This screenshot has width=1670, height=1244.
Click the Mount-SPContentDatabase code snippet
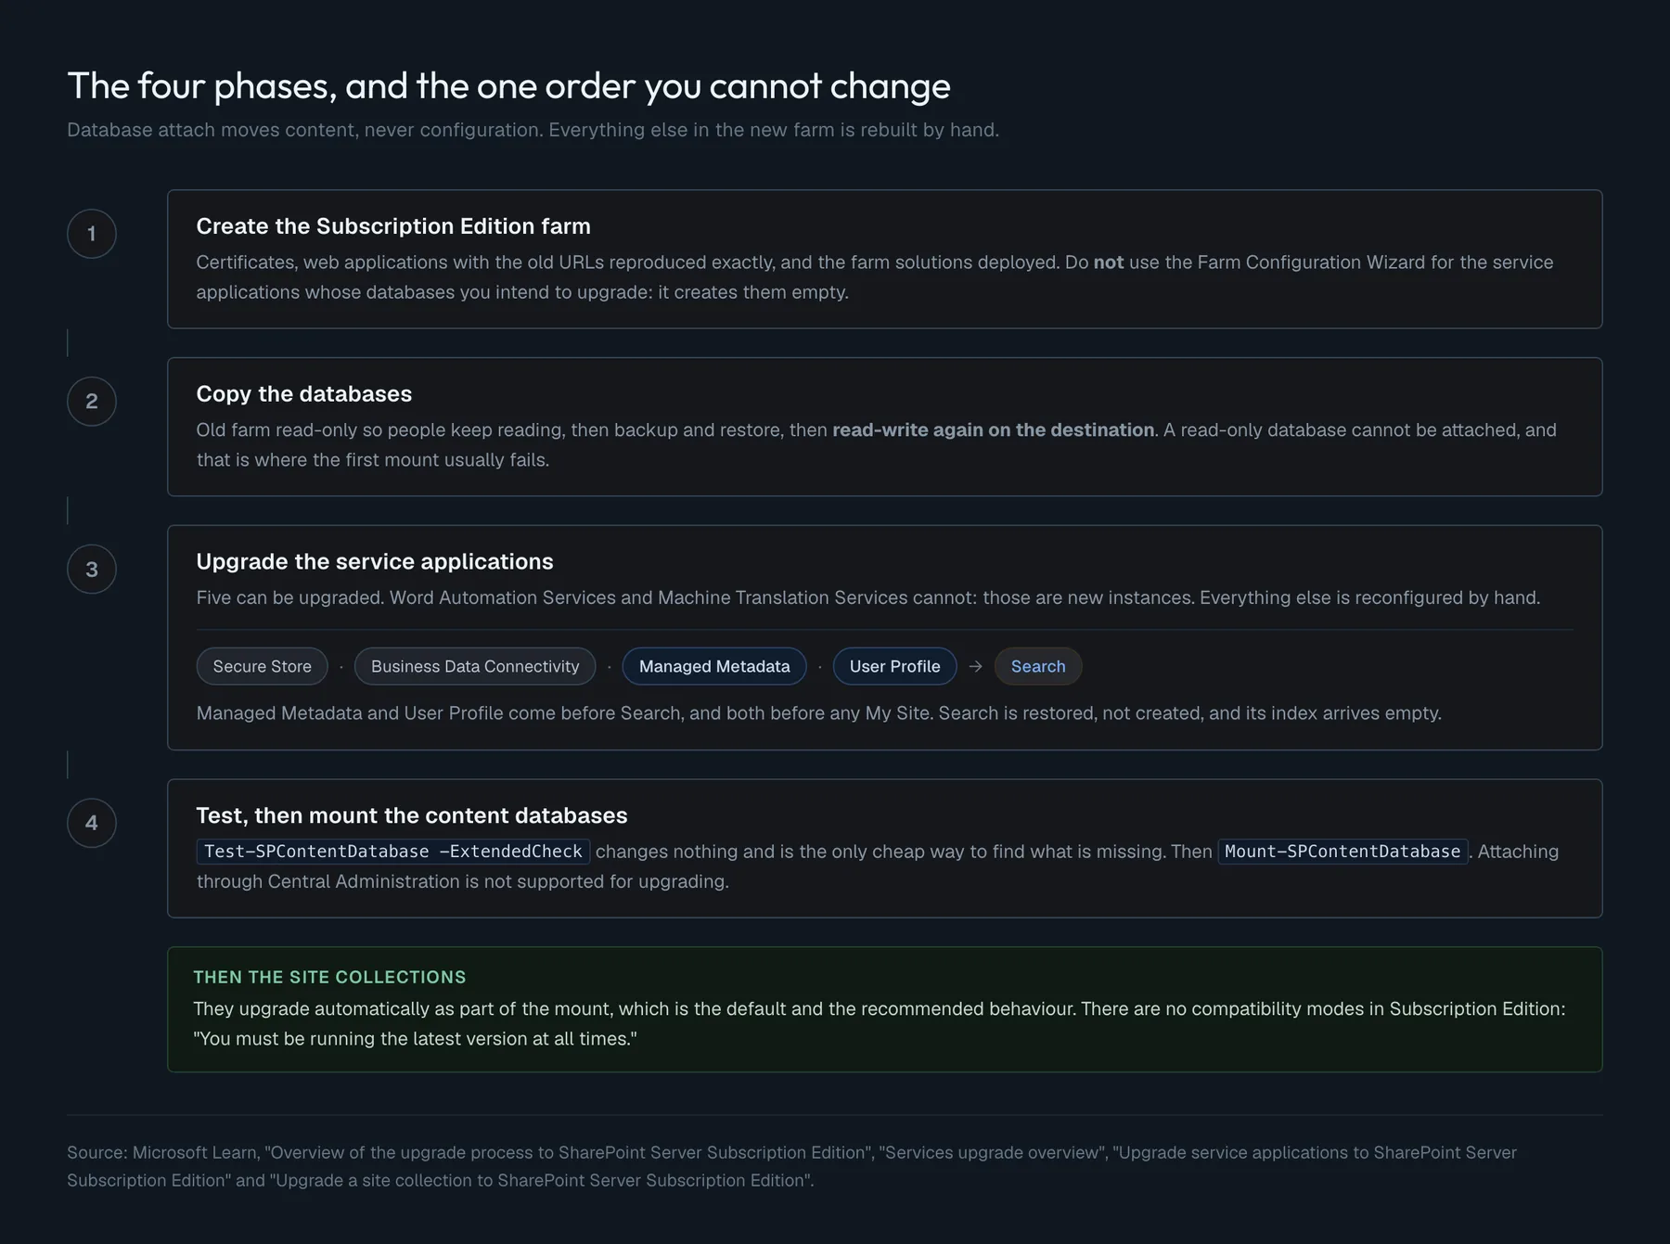click(1342, 852)
